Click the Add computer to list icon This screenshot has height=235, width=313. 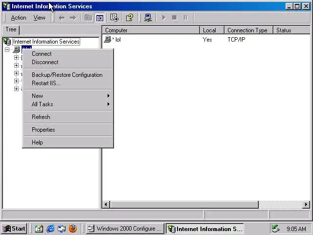[148, 18]
